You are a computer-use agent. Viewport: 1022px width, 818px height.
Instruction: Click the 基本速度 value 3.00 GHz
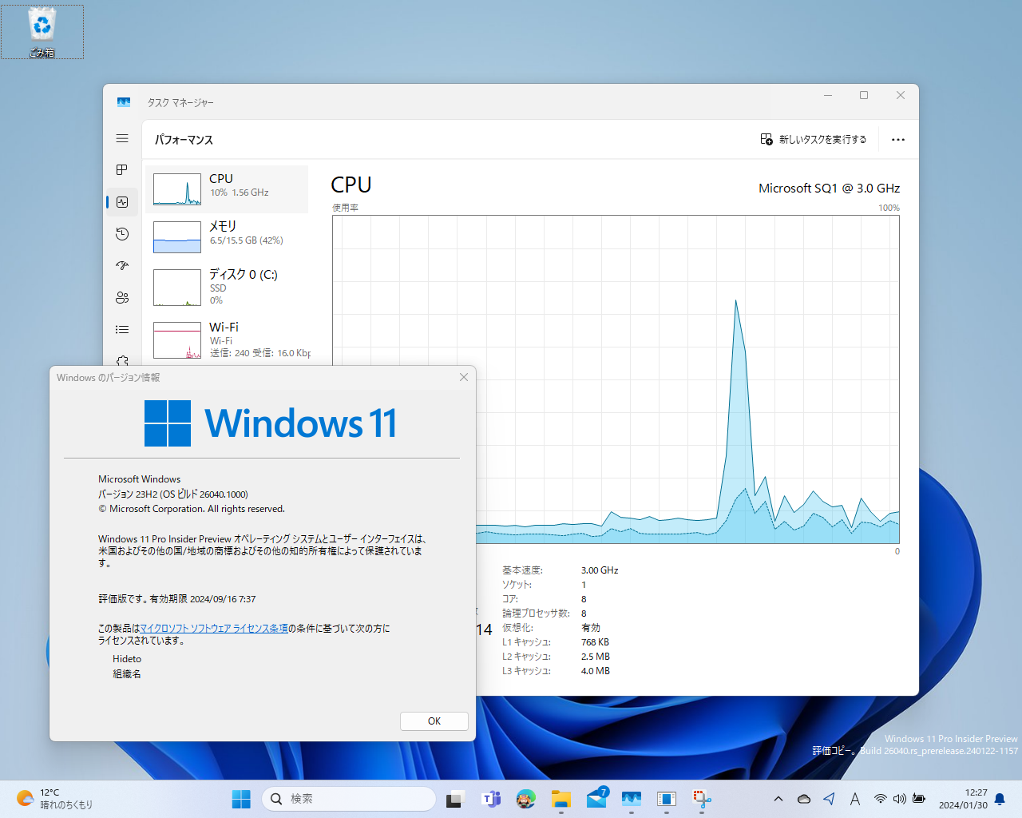tap(600, 570)
